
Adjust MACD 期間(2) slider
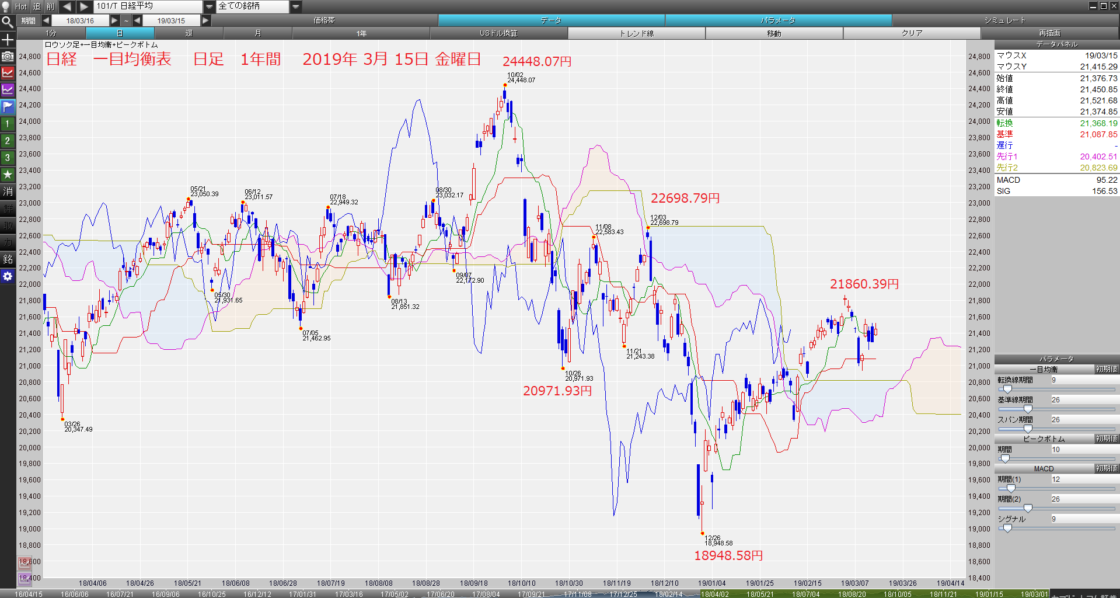(x=1056, y=508)
